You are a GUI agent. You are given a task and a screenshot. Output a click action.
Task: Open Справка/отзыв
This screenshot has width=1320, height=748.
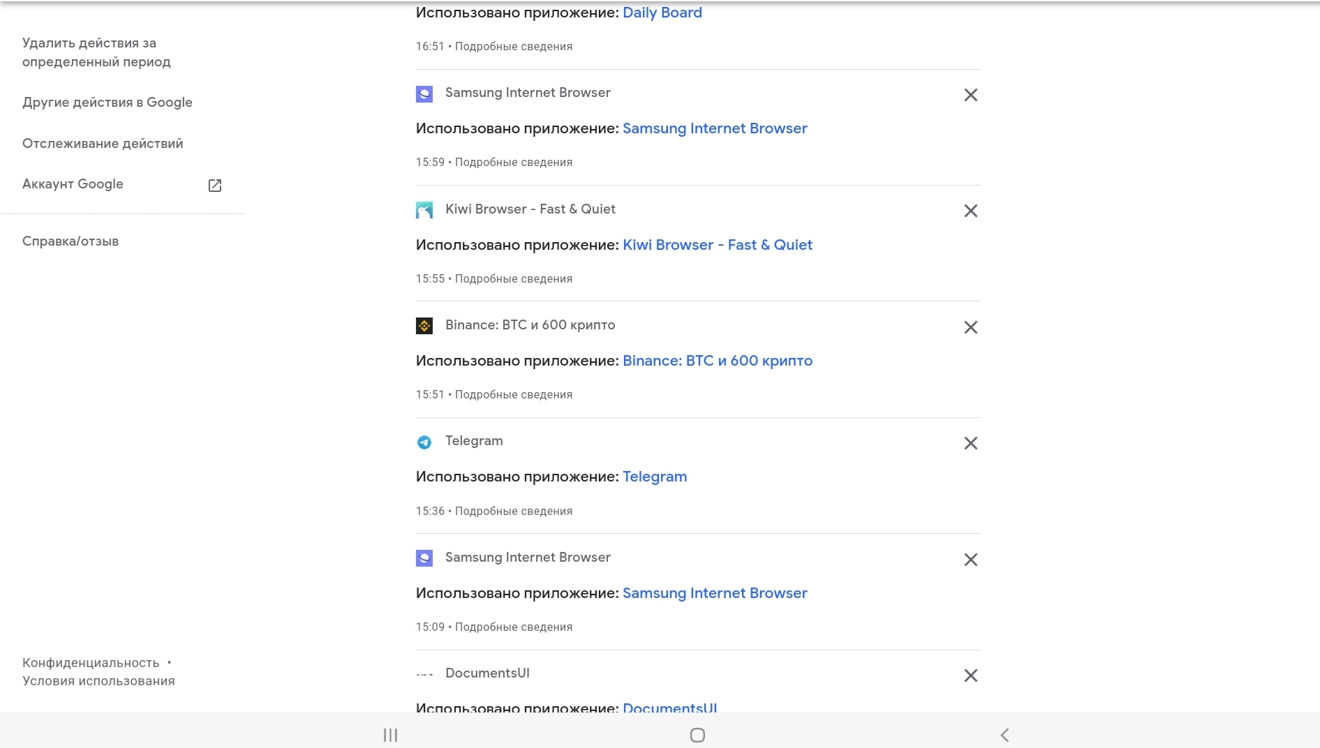click(x=71, y=241)
